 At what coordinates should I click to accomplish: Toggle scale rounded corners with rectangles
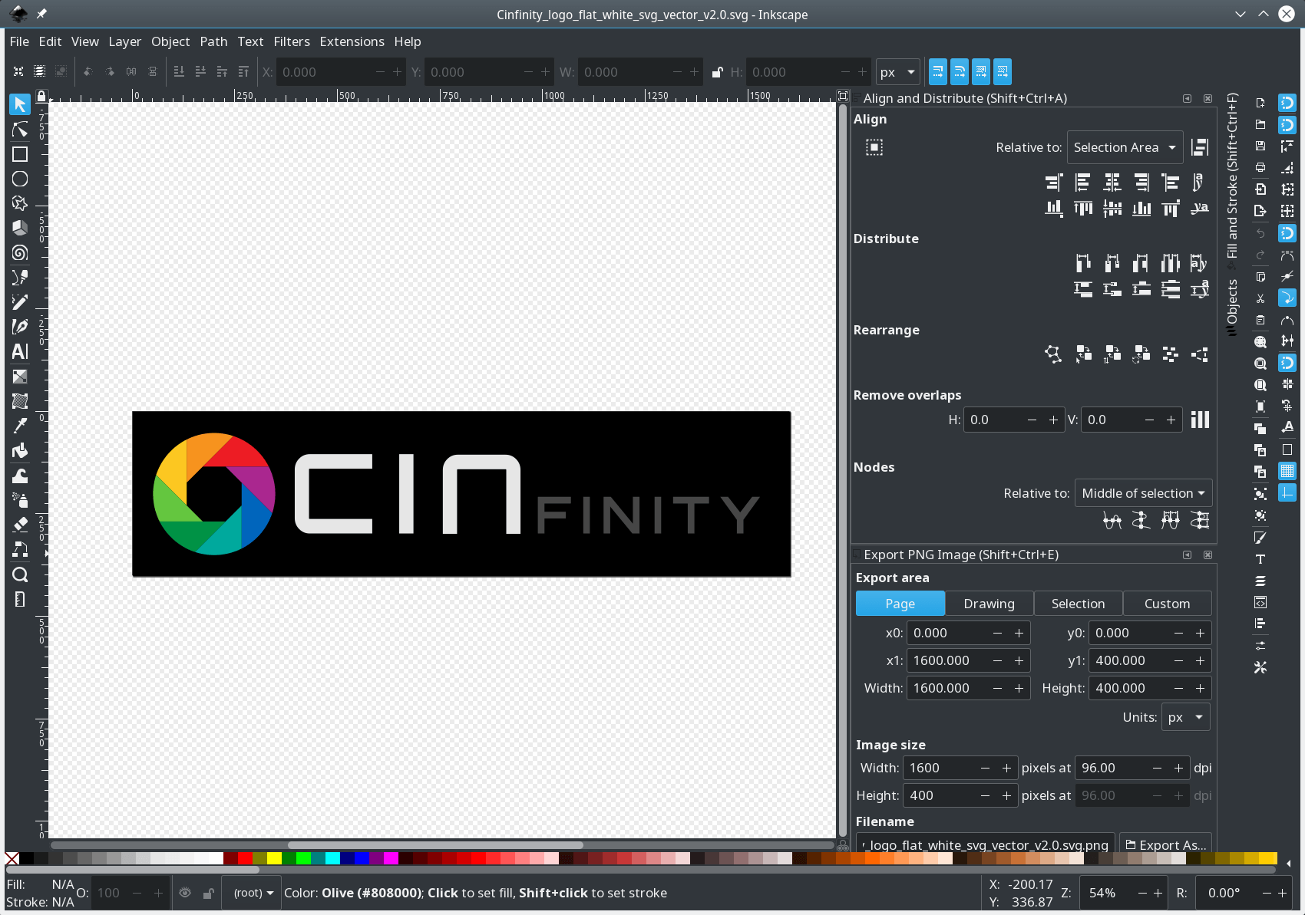tap(960, 72)
